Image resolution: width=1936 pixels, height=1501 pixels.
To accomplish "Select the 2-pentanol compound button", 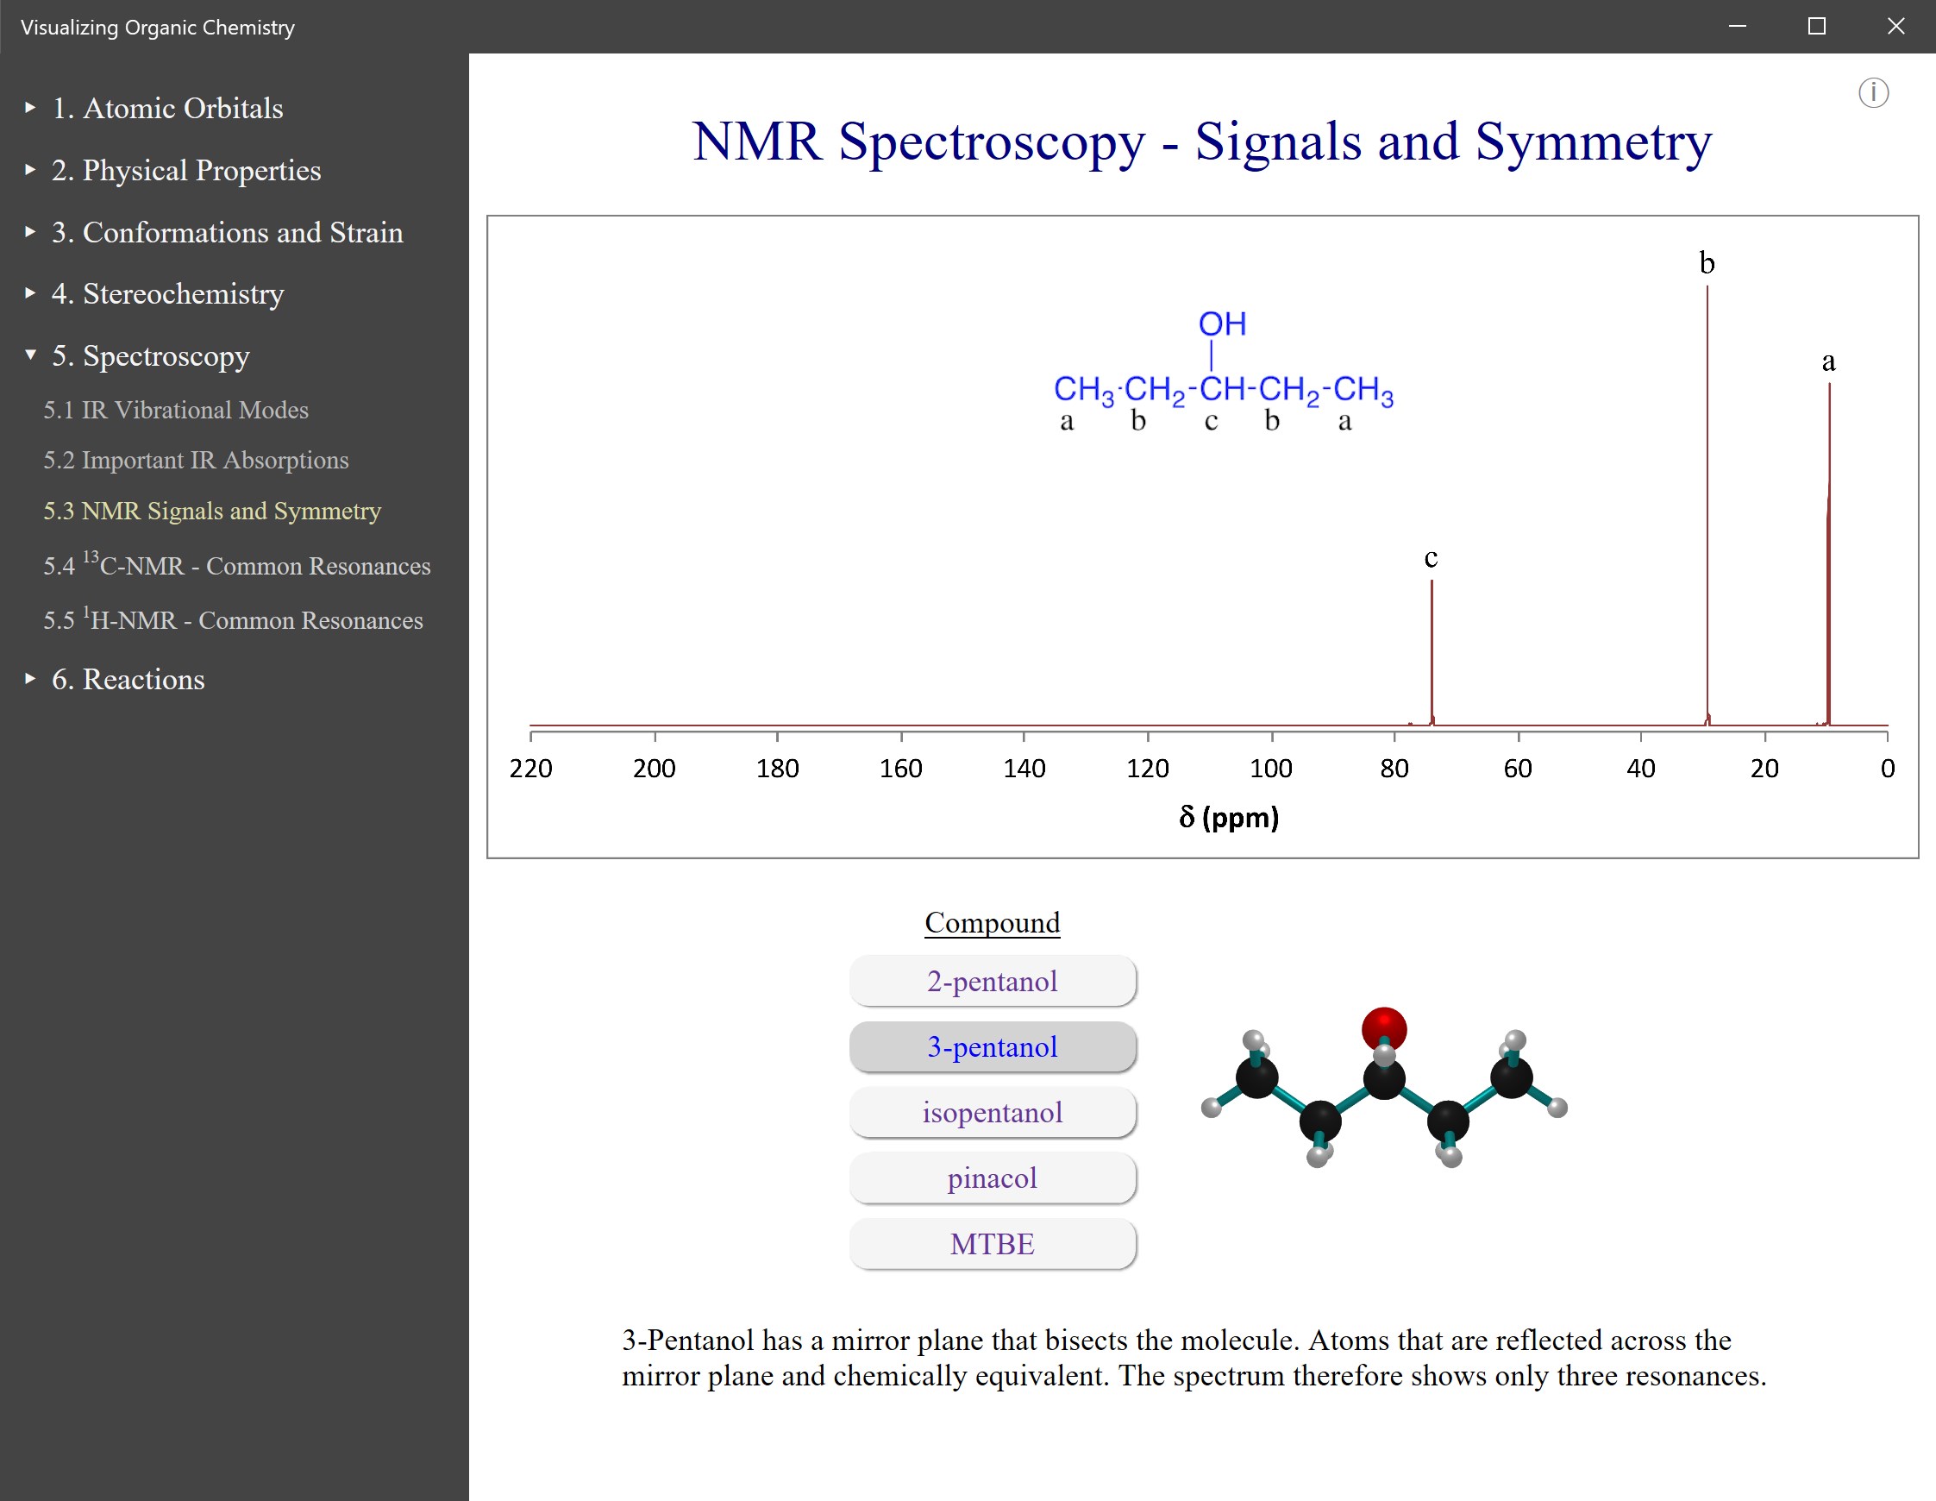I will tap(992, 981).
